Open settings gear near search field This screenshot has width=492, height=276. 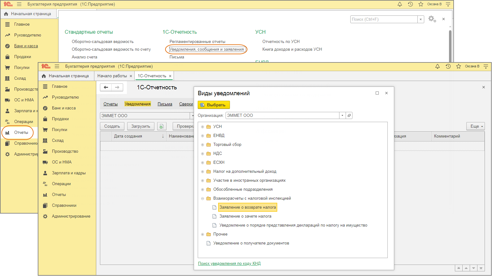click(432, 19)
